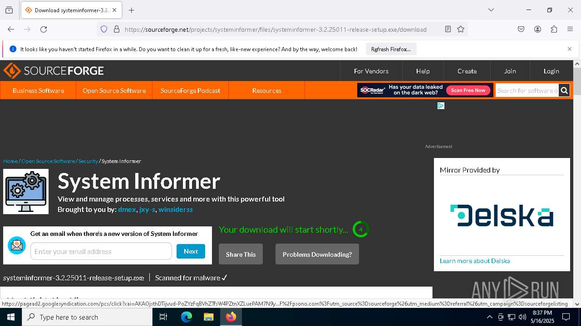Click the Delska mirror logo

pyautogui.click(x=502, y=216)
